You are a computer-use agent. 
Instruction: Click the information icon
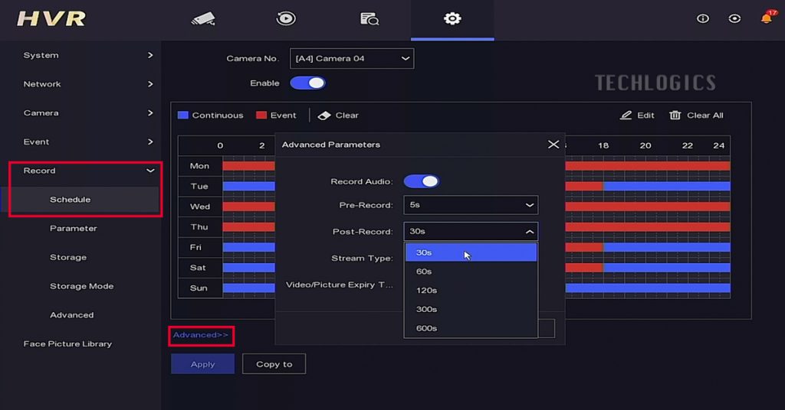tap(702, 18)
